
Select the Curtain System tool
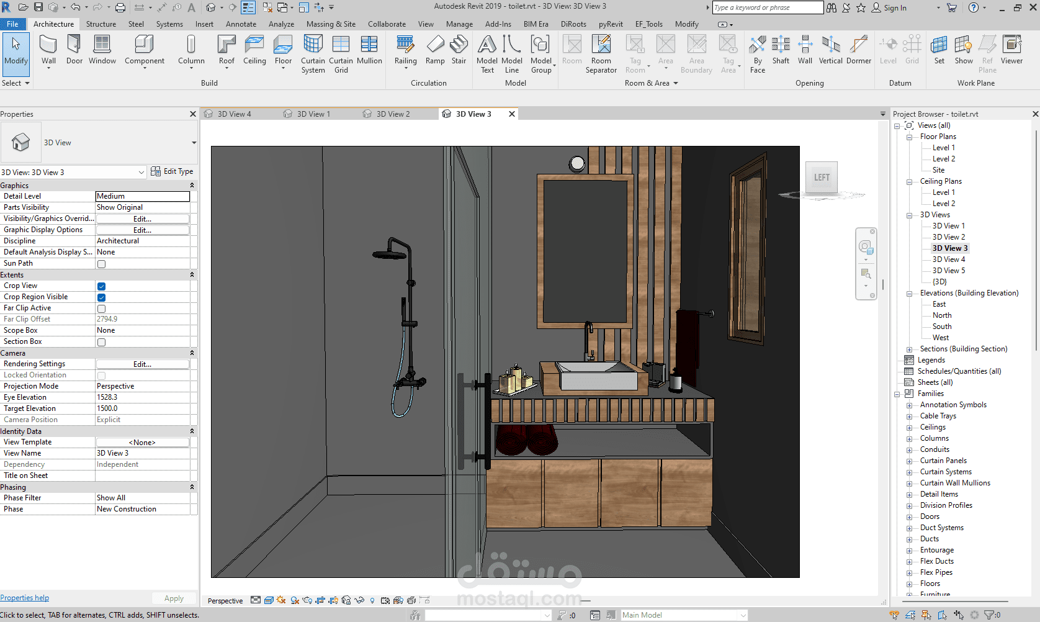coord(313,54)
